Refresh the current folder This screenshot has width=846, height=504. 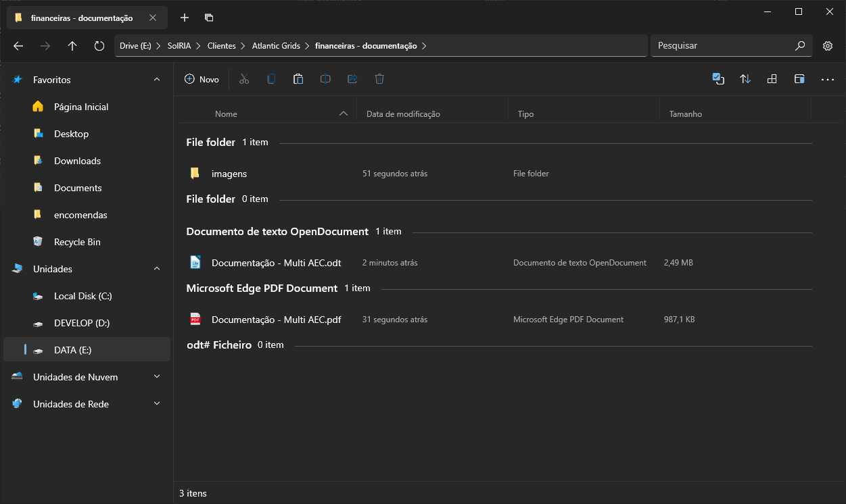(x=99, y=46)
